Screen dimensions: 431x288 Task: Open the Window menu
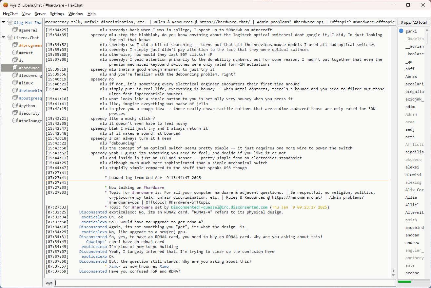[x=75, y=14]
